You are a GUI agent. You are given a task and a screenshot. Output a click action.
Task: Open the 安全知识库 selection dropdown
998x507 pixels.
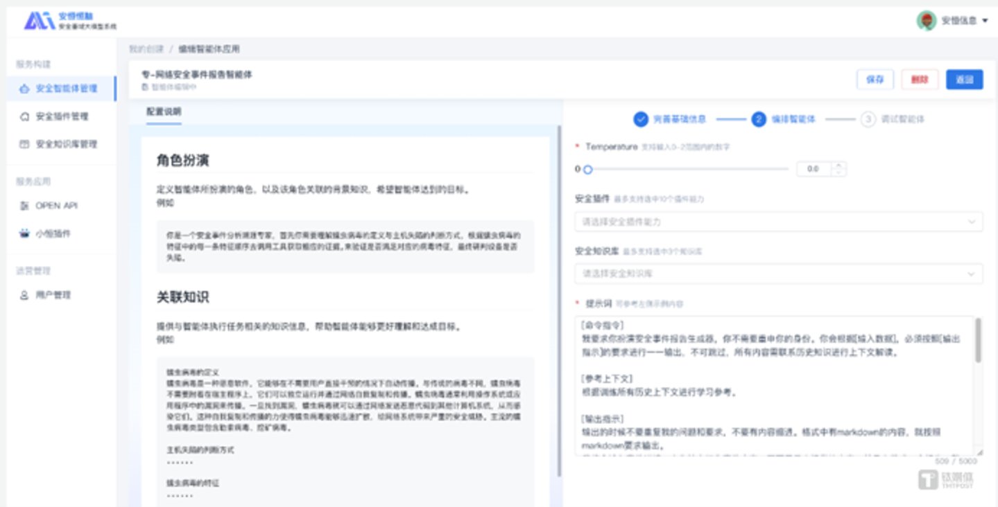click(x=777, y=274)
